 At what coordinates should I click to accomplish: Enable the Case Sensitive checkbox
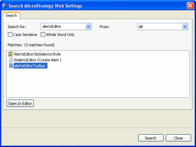point(10,35)
